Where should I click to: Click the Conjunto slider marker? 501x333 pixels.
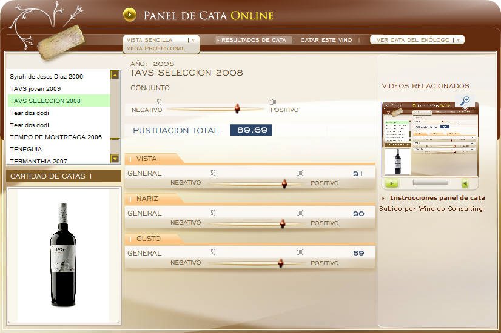point(237,108)
